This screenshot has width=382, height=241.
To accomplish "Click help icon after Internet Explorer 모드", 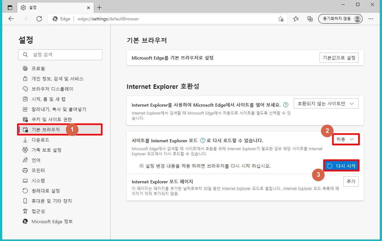I will 203,140.
